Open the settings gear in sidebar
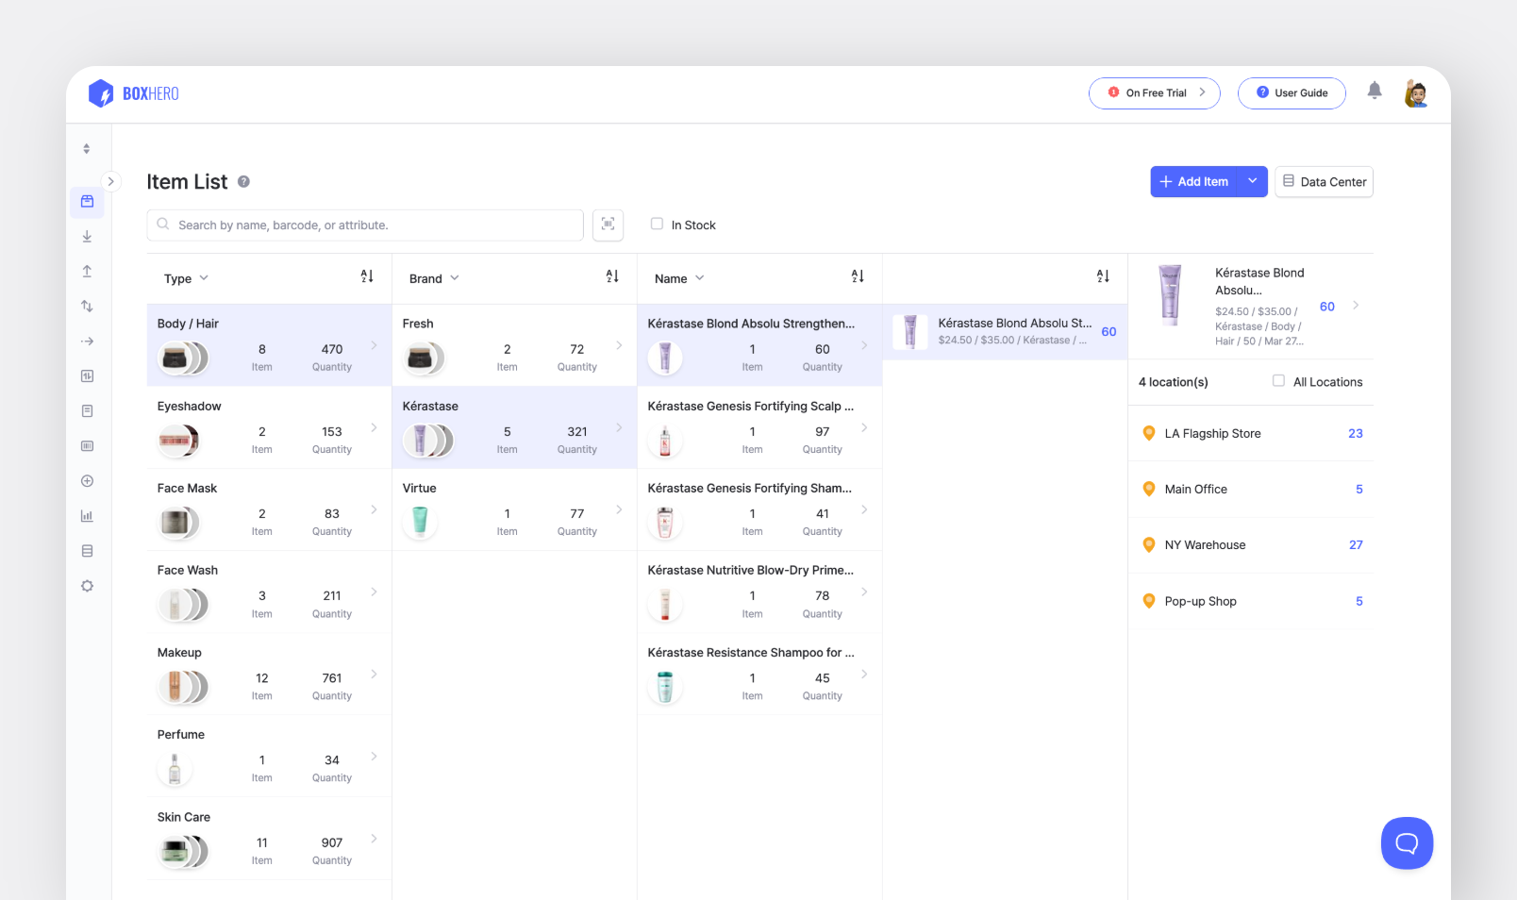1517x900 pixels. [87, 586]
